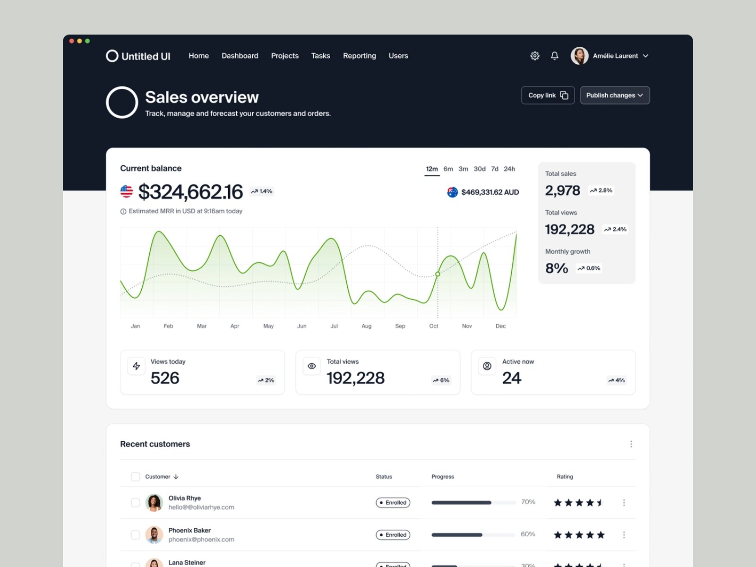Click the $324,662.16 balance amount
The height and width of the screenshot is (567, 756).
click(x=190, y=192)
